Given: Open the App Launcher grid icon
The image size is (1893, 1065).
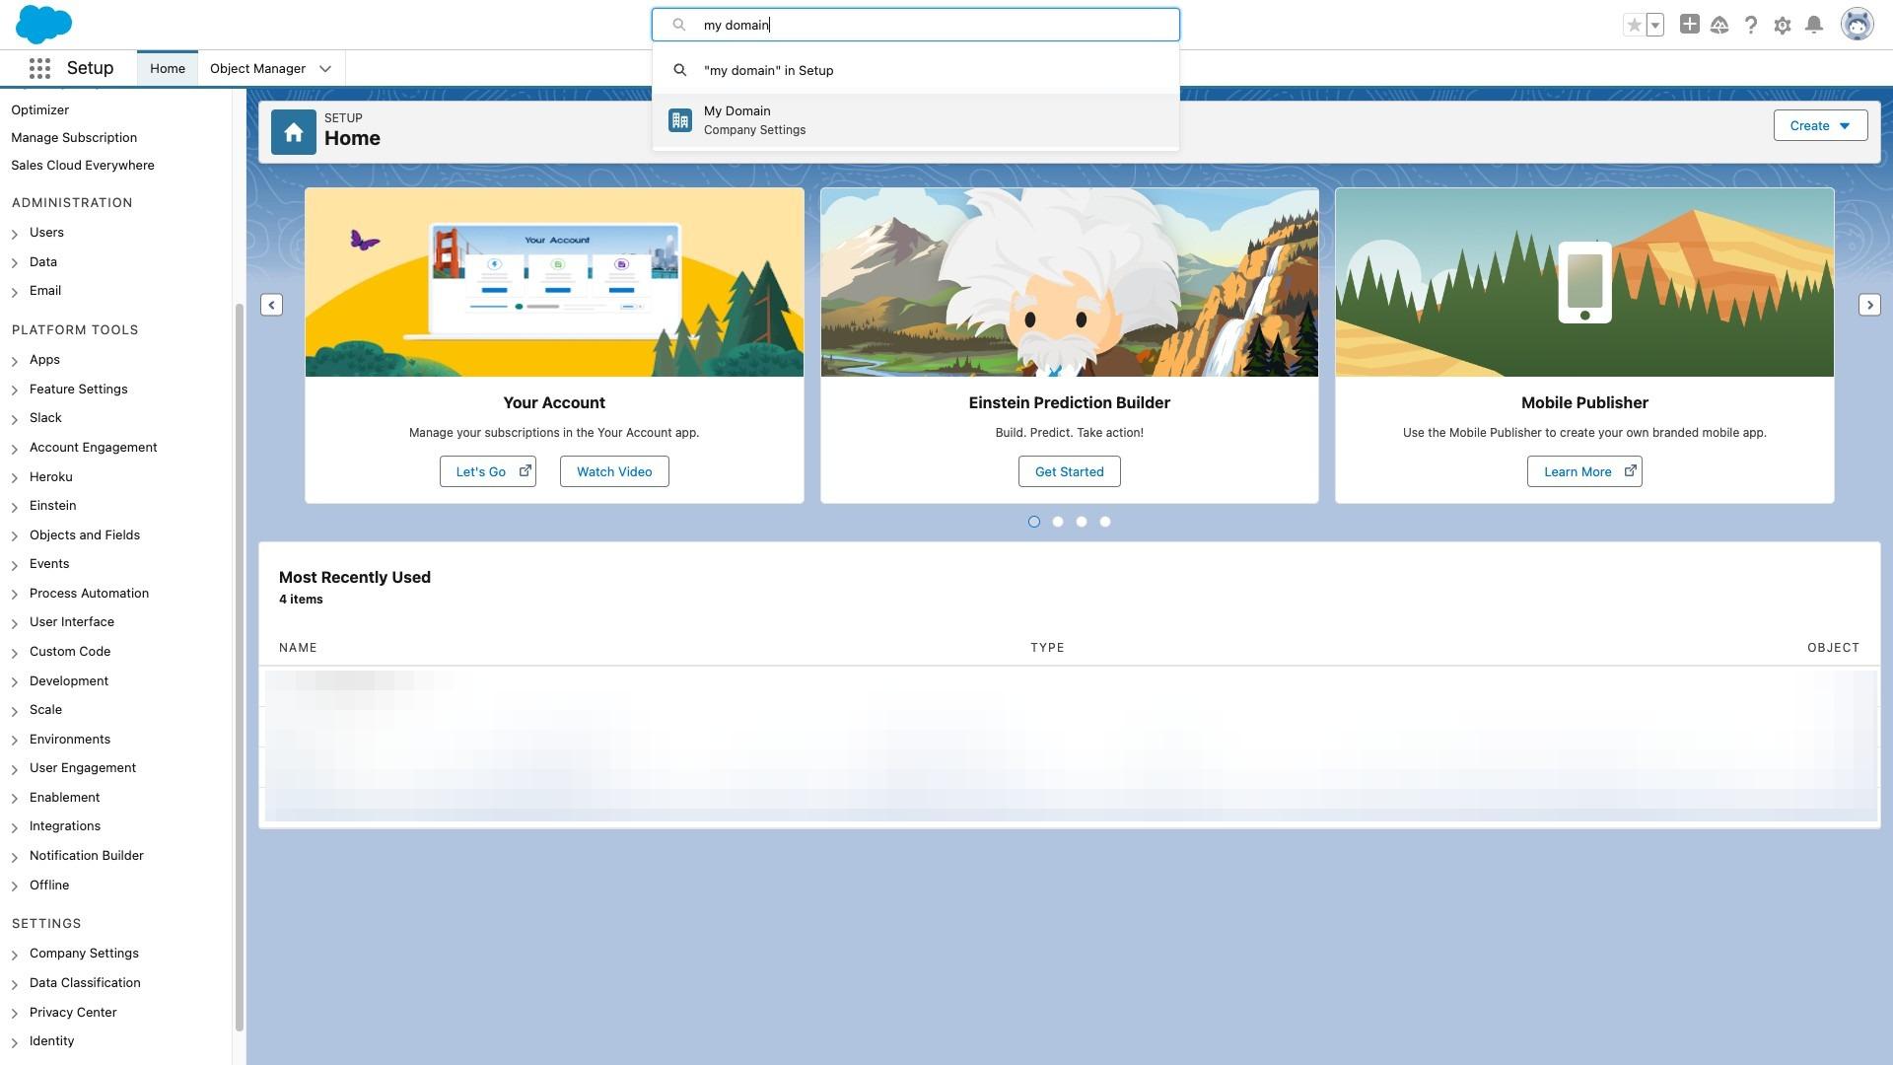Looking at the screenshot, I should [x=39, y=68].
